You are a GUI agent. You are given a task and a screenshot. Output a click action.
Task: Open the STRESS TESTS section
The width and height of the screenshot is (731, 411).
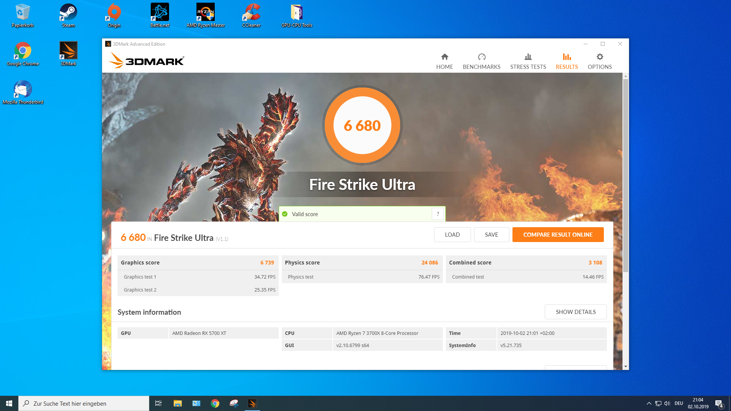click(528, 61)
